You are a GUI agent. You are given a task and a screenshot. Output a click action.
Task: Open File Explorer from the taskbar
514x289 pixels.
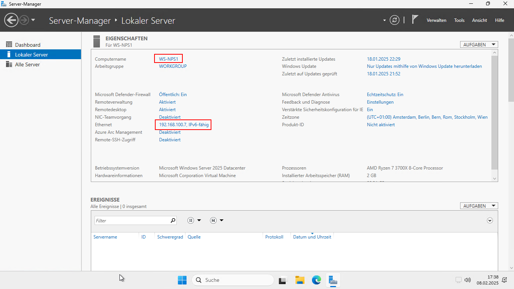pos(300,280)
